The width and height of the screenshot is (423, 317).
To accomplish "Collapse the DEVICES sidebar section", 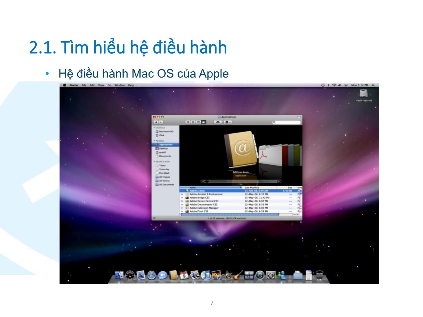I will coord(154,128).
